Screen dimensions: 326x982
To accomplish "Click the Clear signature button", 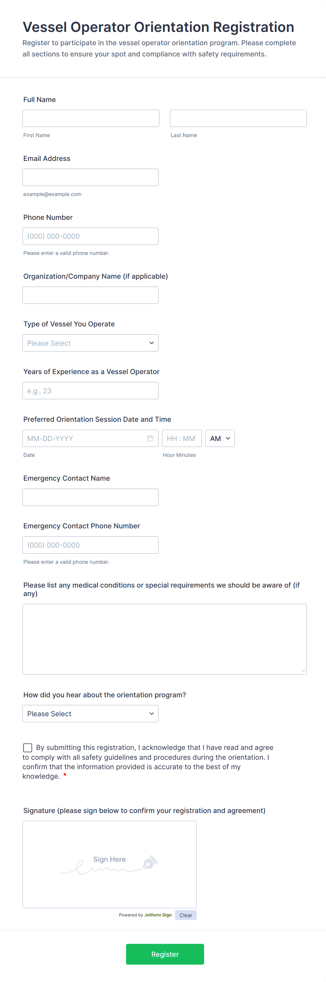I will (x=186, y=915).
